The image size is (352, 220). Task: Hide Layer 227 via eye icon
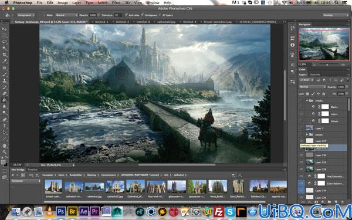(302, 141)
